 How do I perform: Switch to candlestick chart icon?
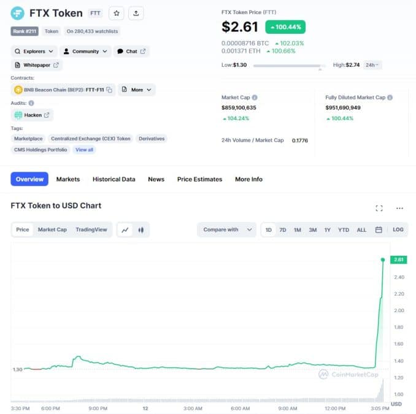[x=141, y=230]
